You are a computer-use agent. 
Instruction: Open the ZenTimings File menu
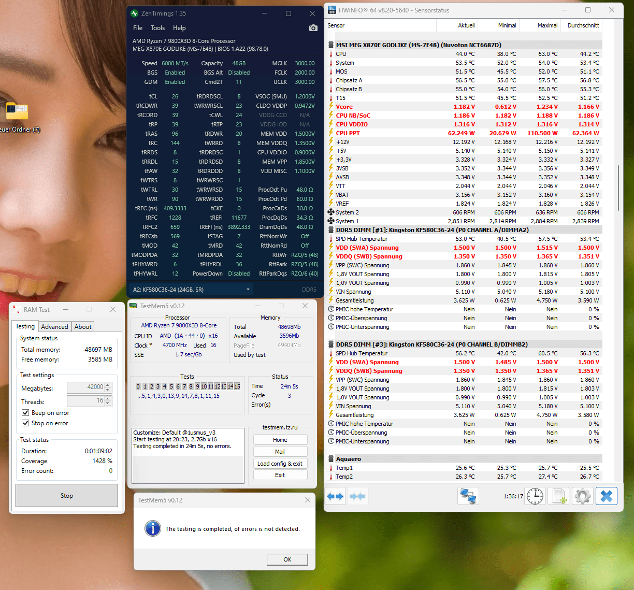138,28
